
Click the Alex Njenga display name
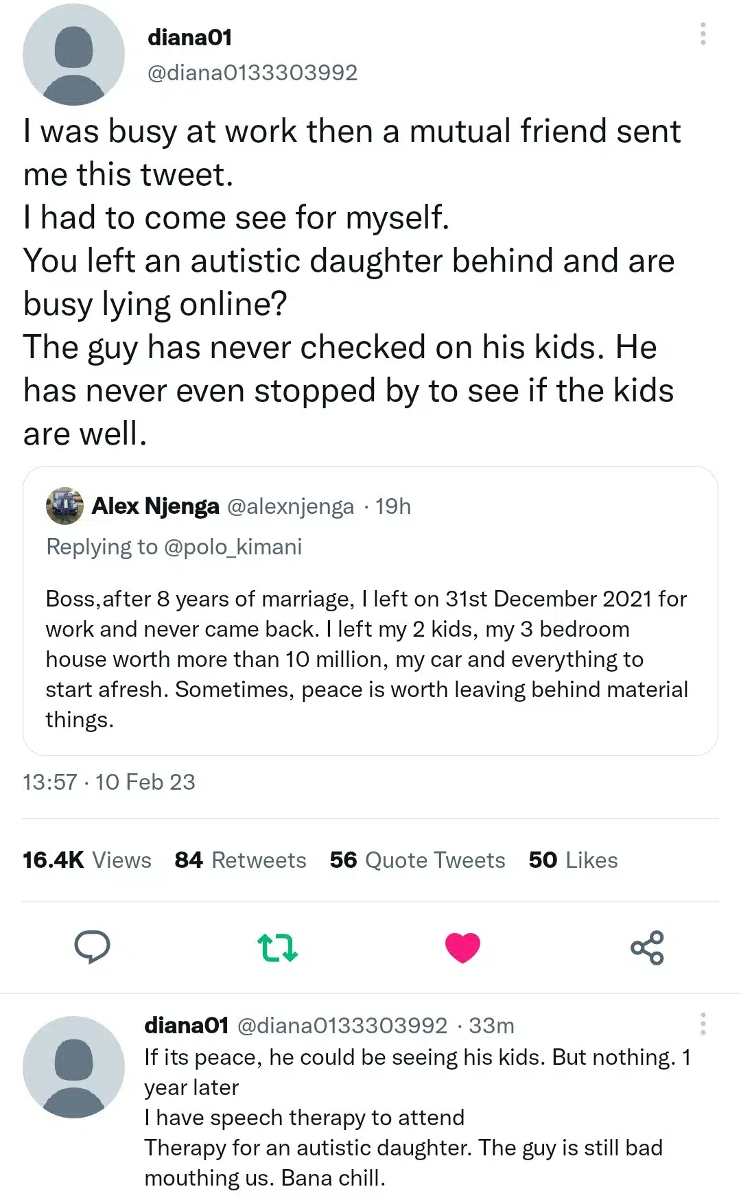(156, 506)
